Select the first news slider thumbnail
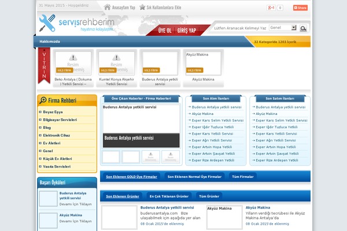 click(x=111, y=157)
